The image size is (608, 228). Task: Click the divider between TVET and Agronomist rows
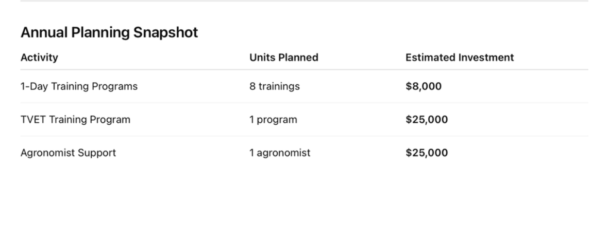coord(304,136)
